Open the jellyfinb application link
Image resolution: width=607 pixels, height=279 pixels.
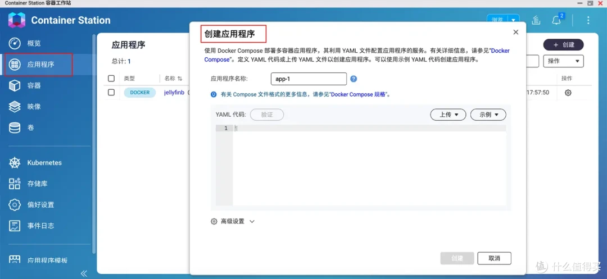click(174, 93)
